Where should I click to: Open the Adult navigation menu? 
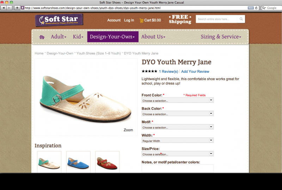pos(59,37)
